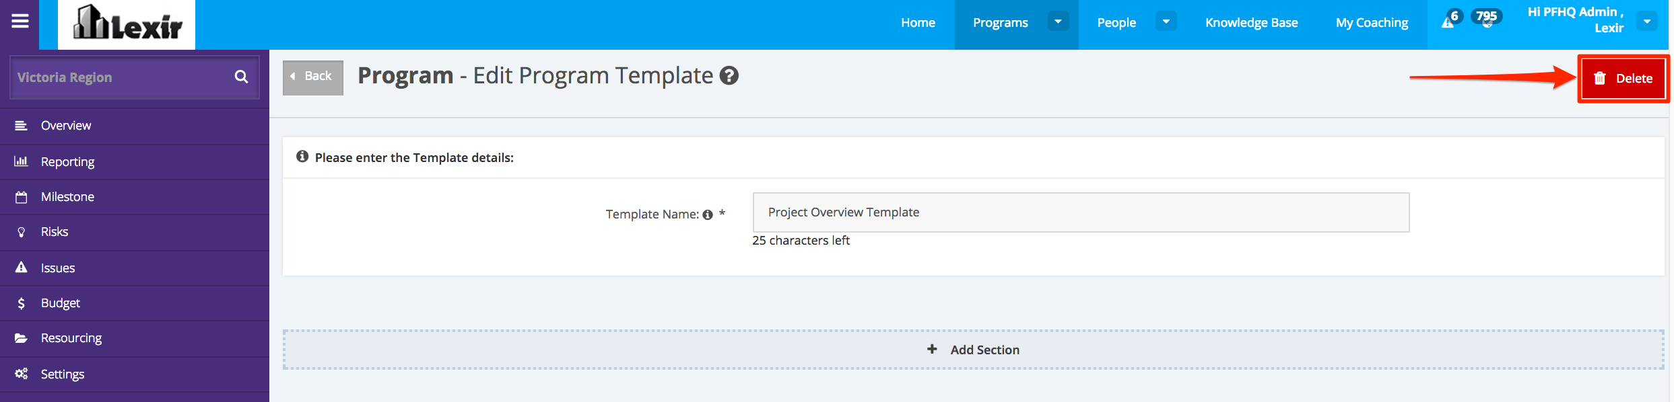Select Budget in the sidebar
The image size is (1674, 402).
click(61, 303)
